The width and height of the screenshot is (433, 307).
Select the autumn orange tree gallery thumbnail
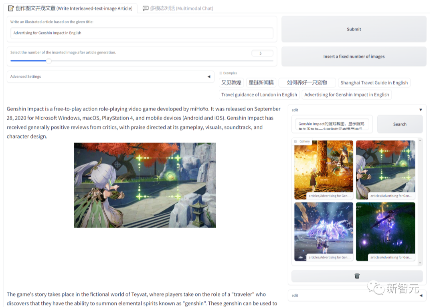pos(324,170)
